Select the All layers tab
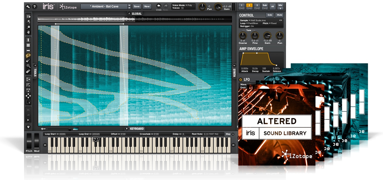Screen dimensions: 383x180 pos(272,7)
